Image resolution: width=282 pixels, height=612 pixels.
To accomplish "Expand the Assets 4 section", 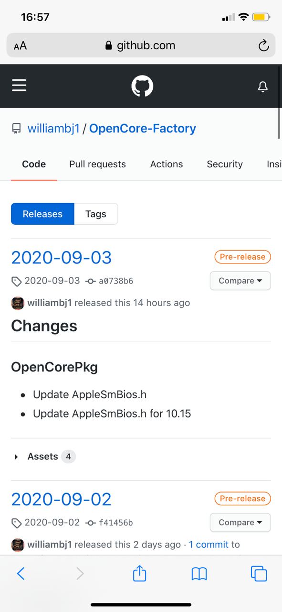I will click(x=44, y=457).
